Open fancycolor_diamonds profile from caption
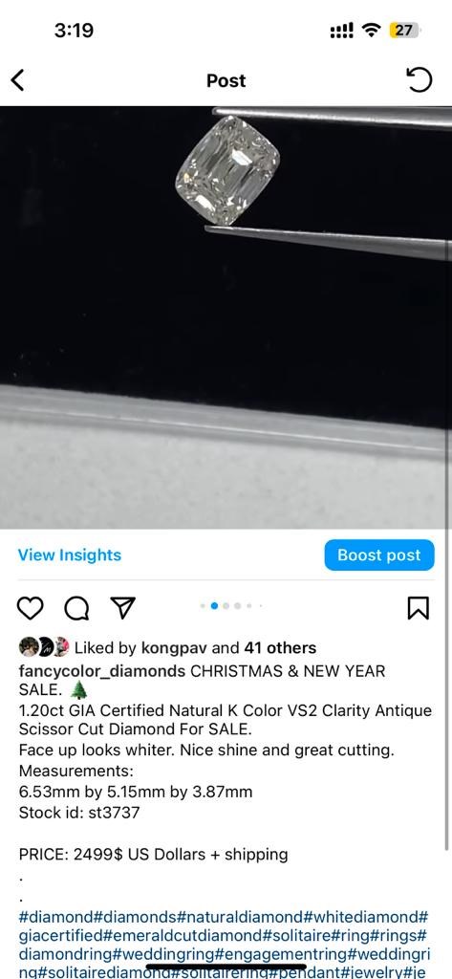 (x=101, y=671)
